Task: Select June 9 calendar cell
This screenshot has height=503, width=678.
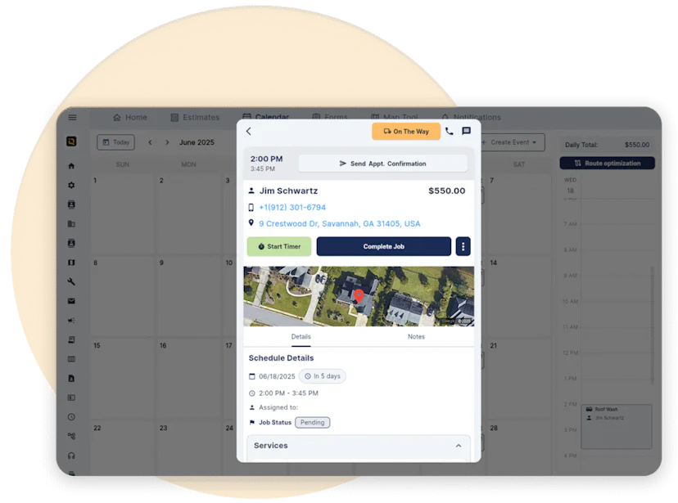Action: click(x=189, y=297)
